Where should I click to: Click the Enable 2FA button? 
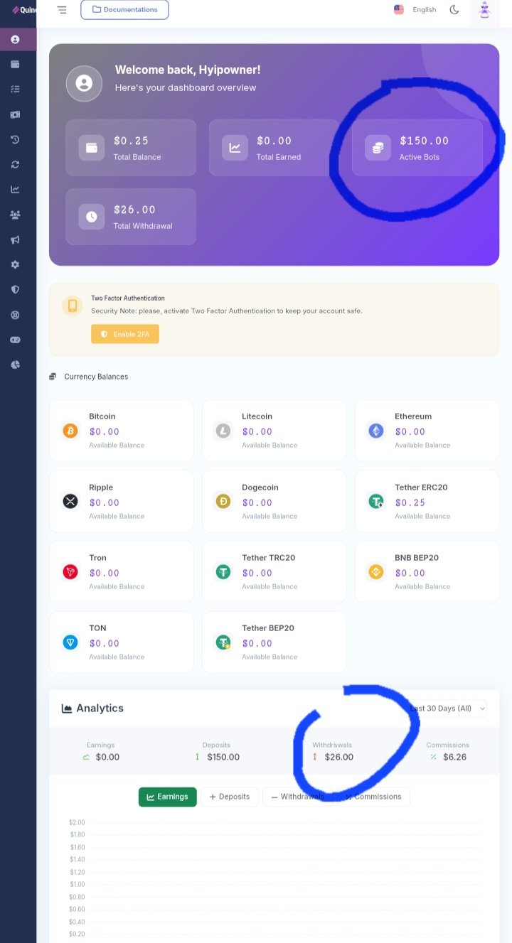(125, 334)
